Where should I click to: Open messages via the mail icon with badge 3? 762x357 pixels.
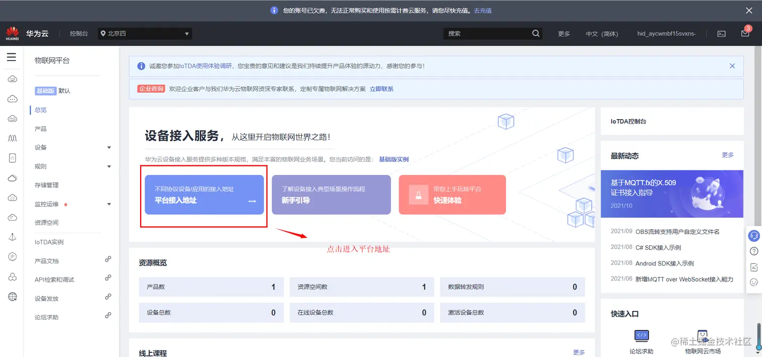[x=745, y=33]
